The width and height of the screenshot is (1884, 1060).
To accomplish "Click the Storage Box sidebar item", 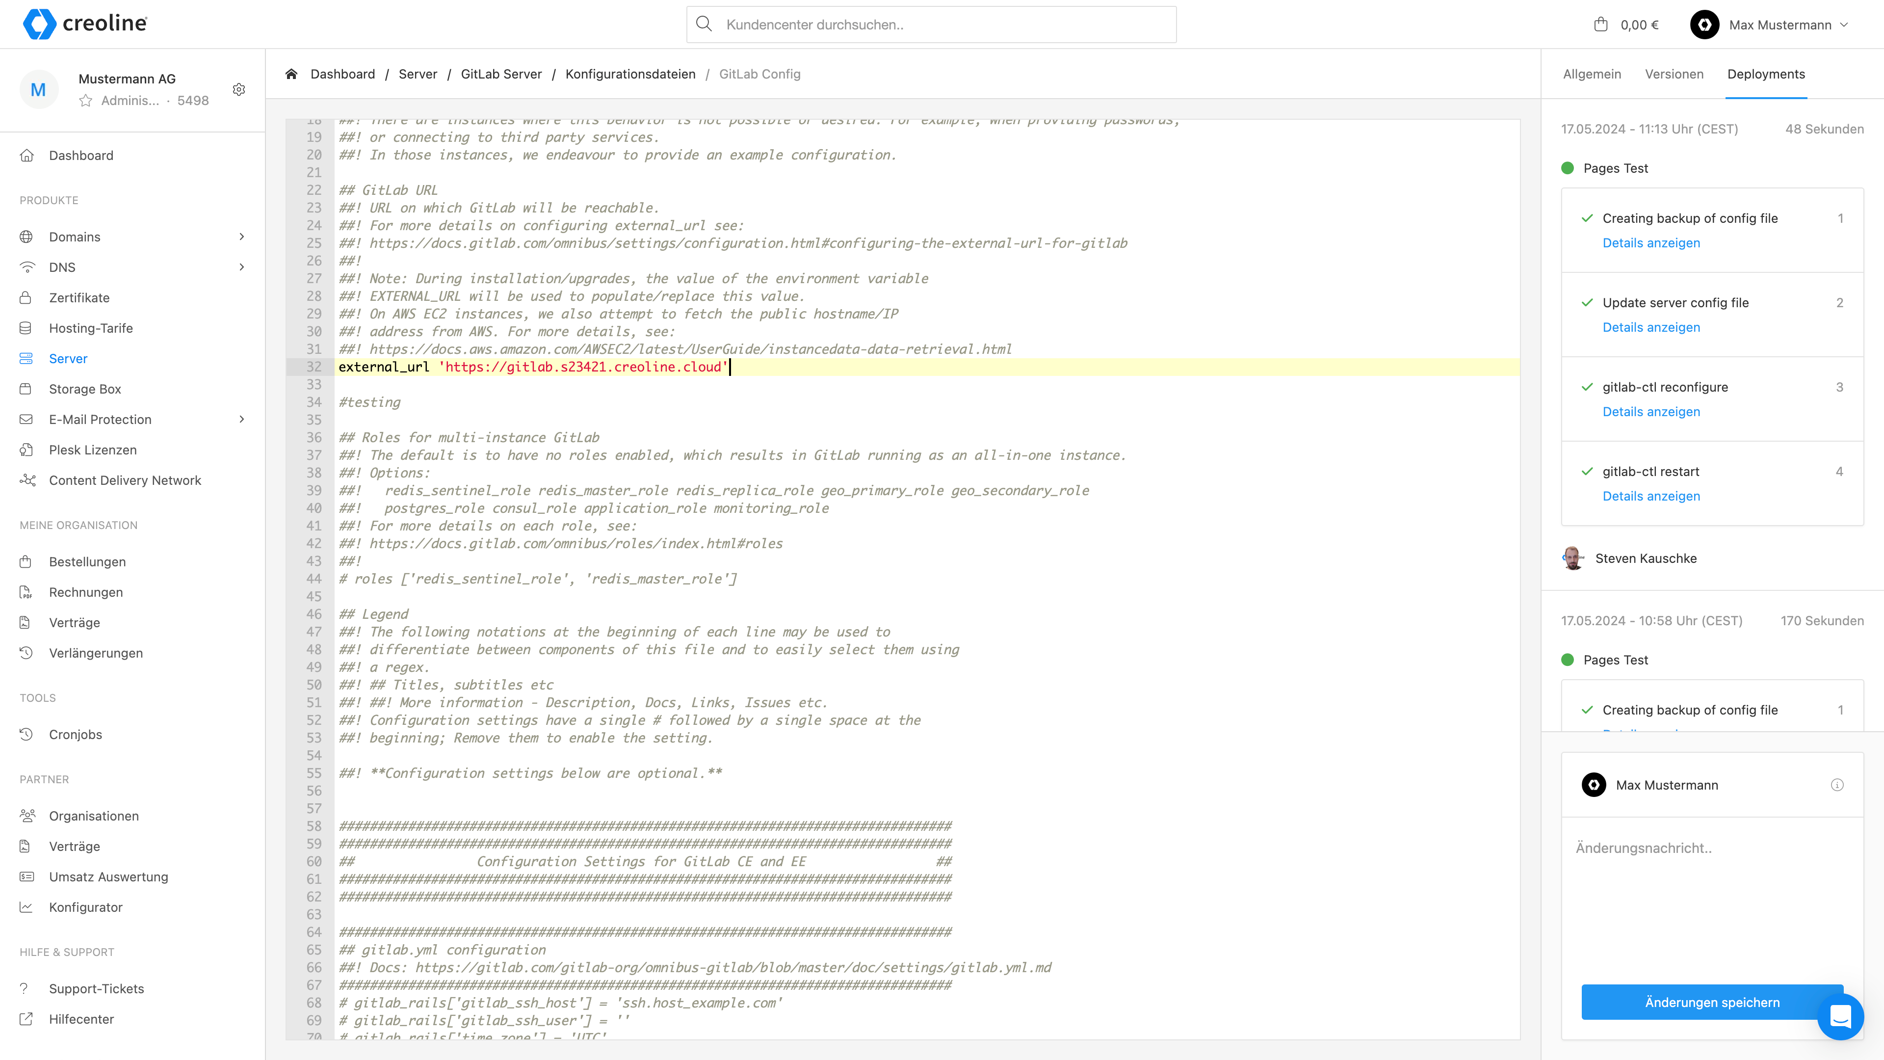I will coord(85,389).
